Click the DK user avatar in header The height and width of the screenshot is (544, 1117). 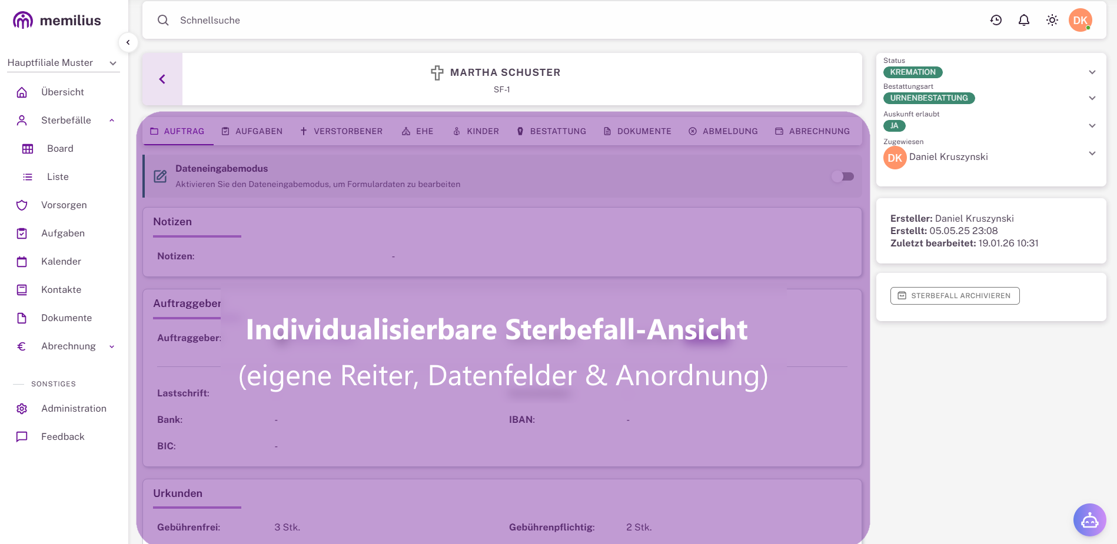click(x=1080, y=20)
